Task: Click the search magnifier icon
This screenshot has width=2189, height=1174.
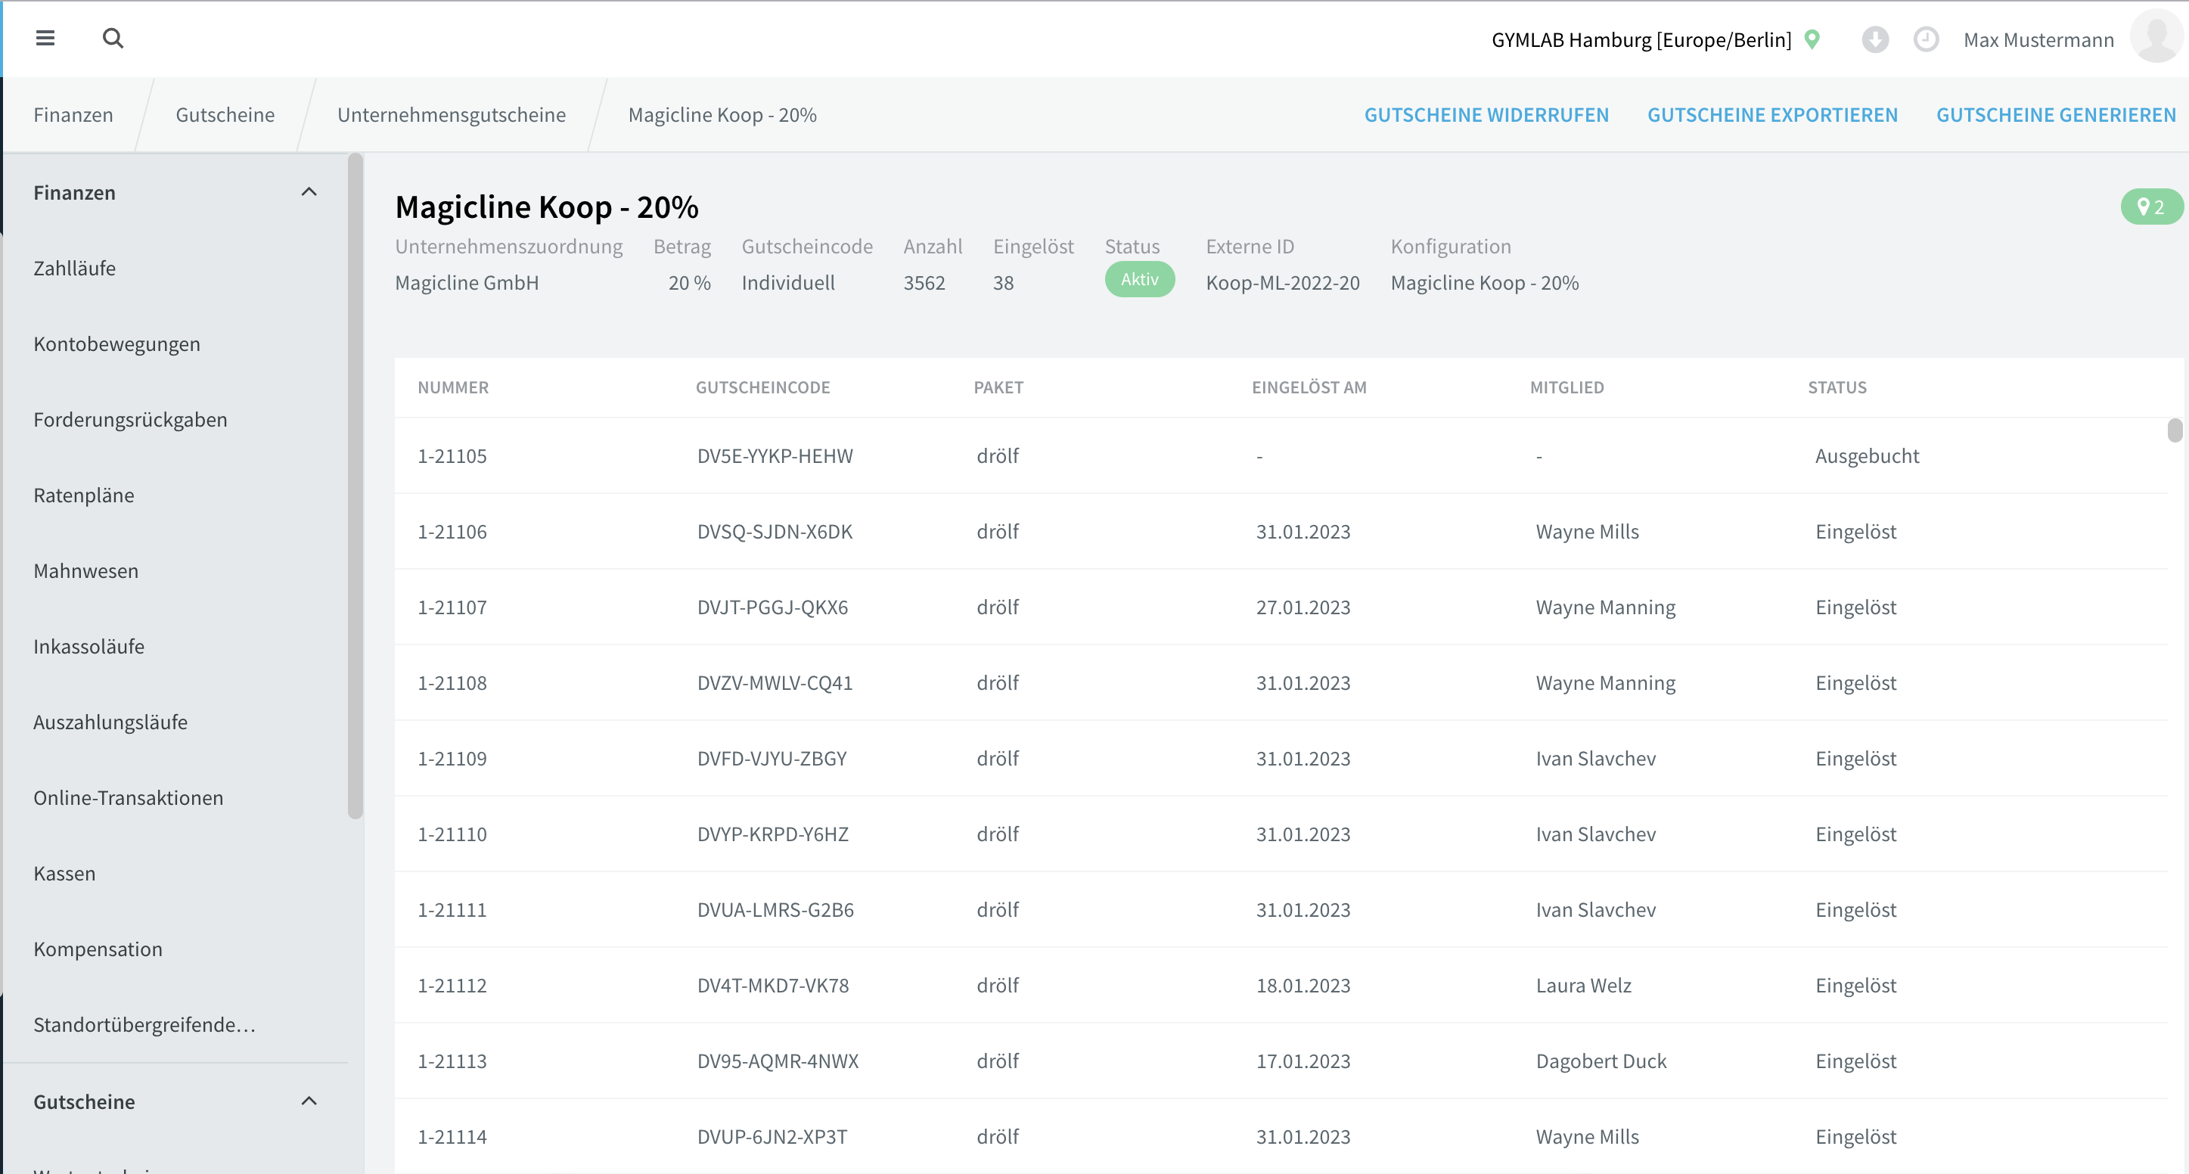Action: tap(113, 39)
